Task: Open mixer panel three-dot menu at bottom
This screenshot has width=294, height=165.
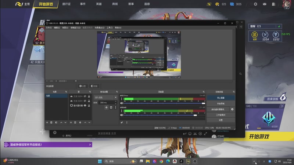Action: 127,122
